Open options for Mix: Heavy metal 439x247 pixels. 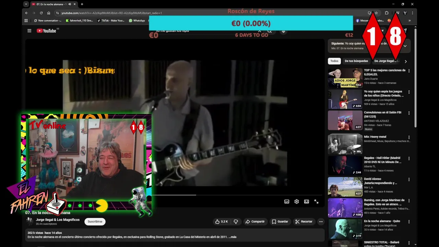(409, 137)
